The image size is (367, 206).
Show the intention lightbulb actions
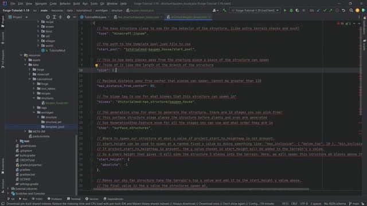click(96, 65)
